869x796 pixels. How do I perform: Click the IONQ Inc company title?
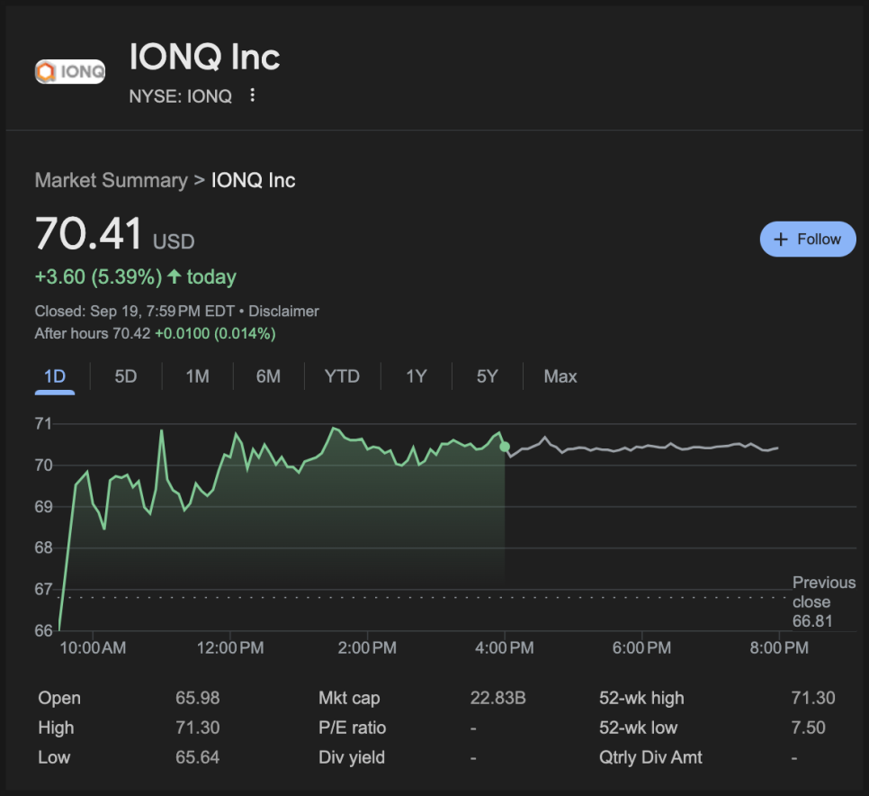pos(204,57)
